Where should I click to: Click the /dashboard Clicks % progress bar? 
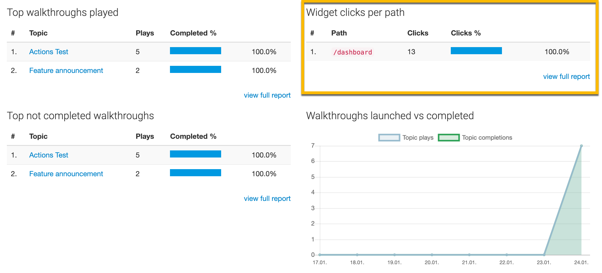click(476, 51)
